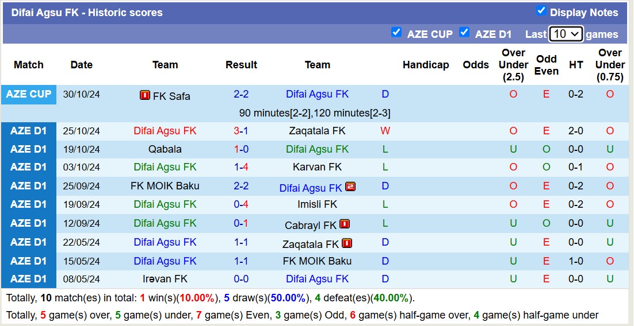Uncheck the AZE D1 filter checkbox
Screen dimensions: 634x326
click(464, 33)
